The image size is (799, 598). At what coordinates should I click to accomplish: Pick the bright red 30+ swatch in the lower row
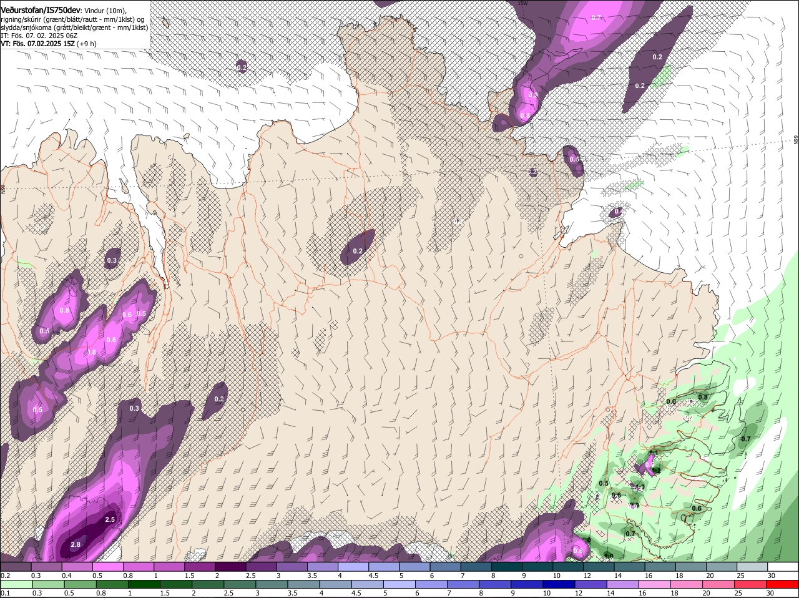click(783, 584)
